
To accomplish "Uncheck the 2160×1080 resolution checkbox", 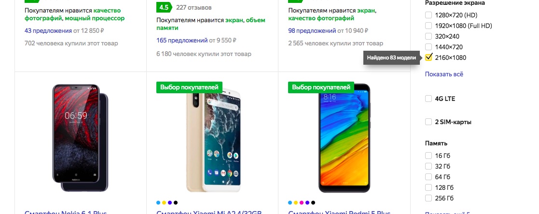I will click(428, 57).
